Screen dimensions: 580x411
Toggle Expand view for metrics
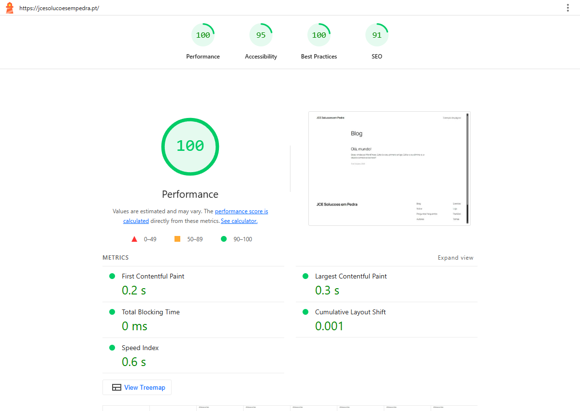click(456, 258)
